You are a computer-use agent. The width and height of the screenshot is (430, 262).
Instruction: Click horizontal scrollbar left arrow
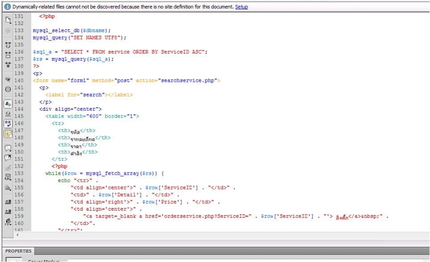point(17,235)
